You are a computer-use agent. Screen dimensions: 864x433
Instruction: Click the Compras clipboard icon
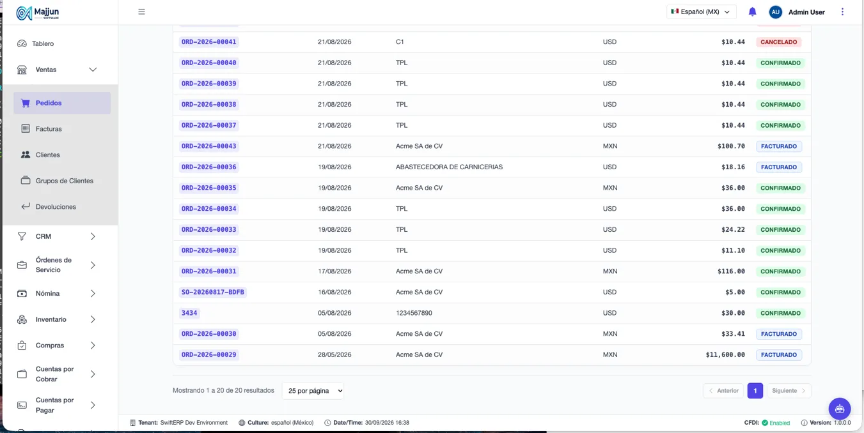tap(22, 346)
